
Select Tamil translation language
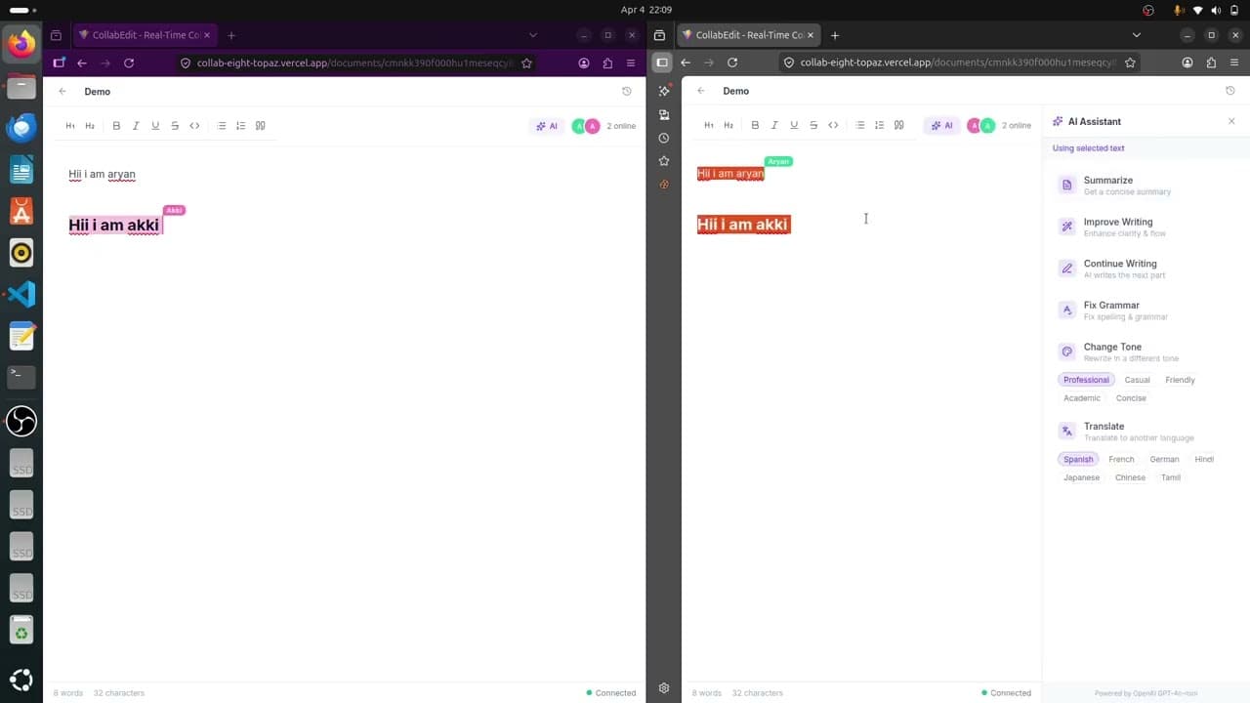pyautogui.click(x=1171, y=477)
